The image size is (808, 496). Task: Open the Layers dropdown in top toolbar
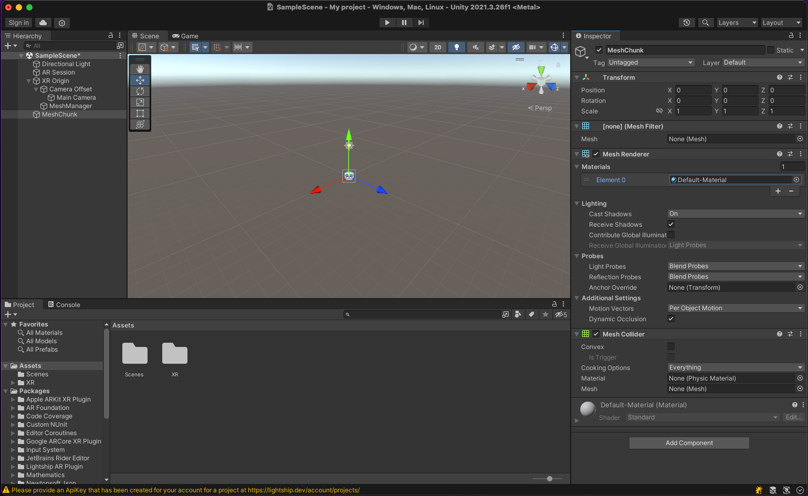pos(737,23)
